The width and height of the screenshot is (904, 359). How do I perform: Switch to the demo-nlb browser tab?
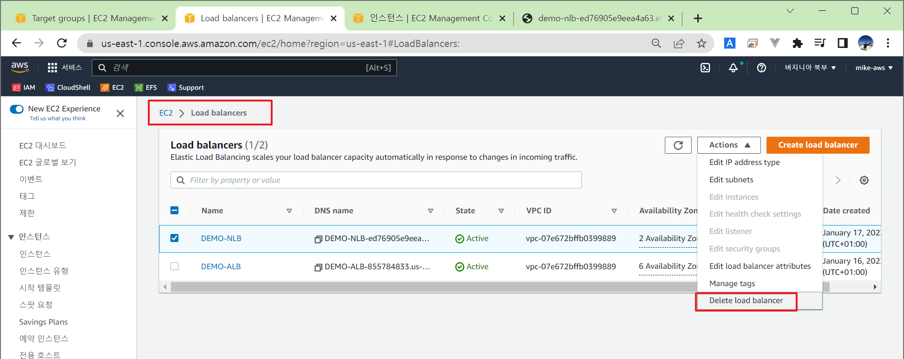598,18
